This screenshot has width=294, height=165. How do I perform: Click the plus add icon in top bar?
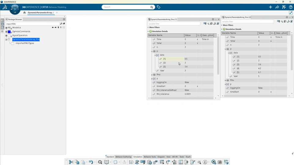point(270,7)
